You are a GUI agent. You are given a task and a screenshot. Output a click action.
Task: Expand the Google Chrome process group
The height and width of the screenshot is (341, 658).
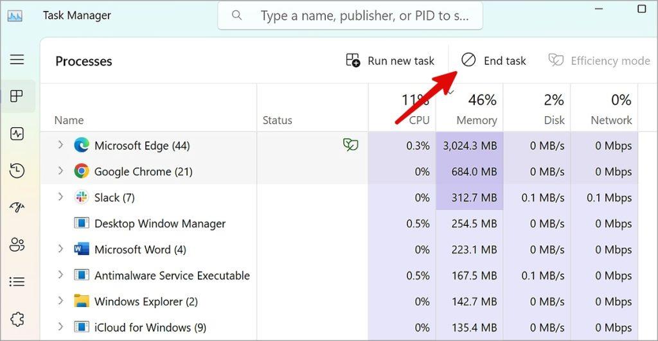(x=60, y=171)
